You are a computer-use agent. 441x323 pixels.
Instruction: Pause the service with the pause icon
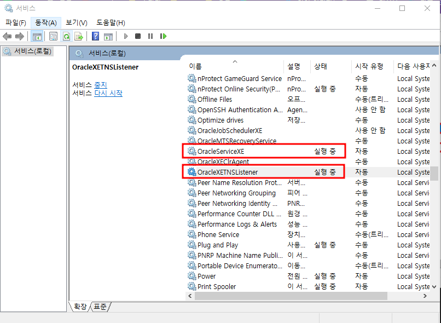150,36
